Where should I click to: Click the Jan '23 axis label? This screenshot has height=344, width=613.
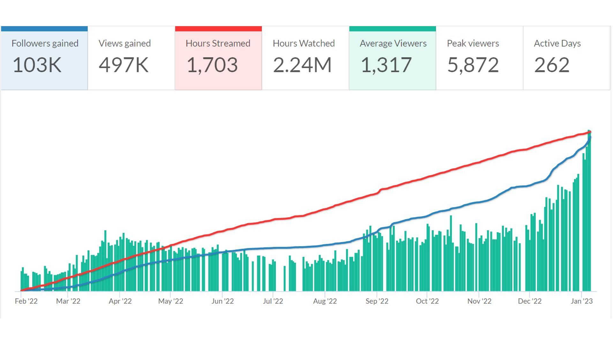582,301
